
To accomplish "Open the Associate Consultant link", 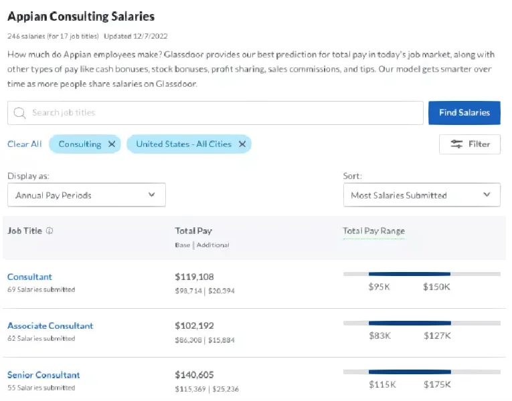I will point(50,326).
